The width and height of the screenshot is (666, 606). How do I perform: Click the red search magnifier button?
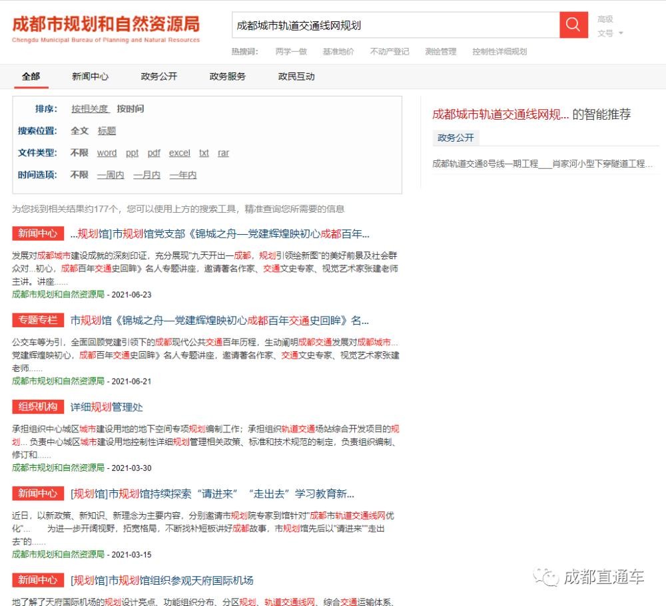573,25
